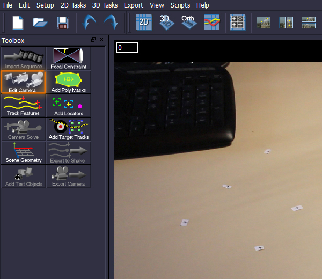Open the 2D Tasks menu
The width and height of the screenshot is (322, 279).
click(x=74, y=5)
